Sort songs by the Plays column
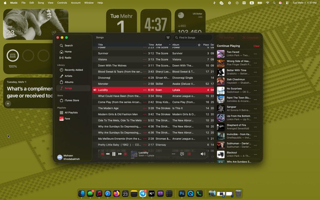Image resolution: width=320 pixels, height=200 pixels. (206, 45)
